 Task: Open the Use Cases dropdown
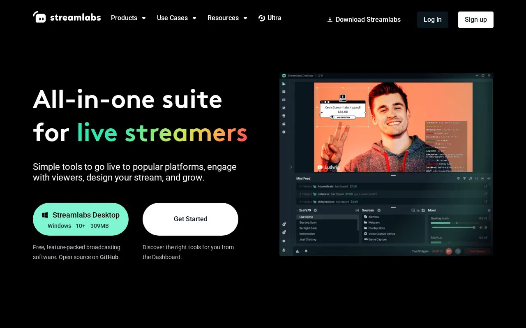pyautogui.click(x=177, y=18)
